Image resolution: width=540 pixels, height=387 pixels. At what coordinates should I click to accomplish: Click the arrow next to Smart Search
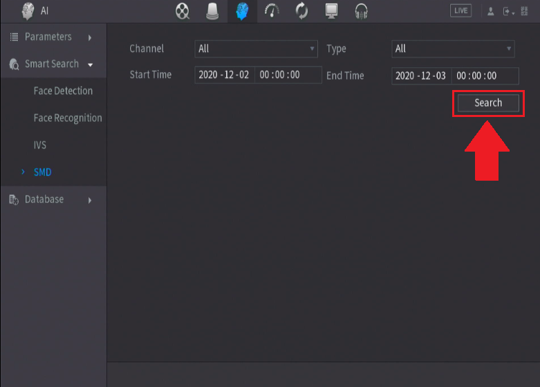pyautogui.click(x=90, y=65)
